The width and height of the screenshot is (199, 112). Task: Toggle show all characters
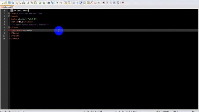[77, 3]
